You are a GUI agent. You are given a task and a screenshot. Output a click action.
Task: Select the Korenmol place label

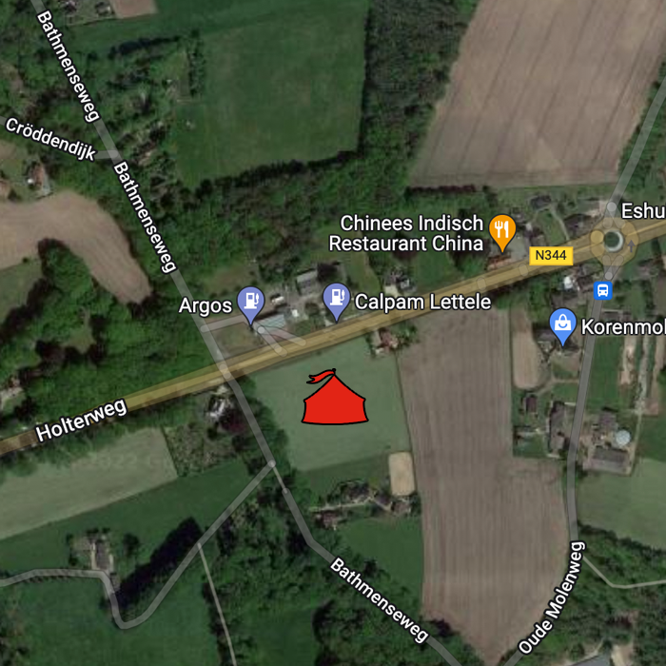[623, 326]
